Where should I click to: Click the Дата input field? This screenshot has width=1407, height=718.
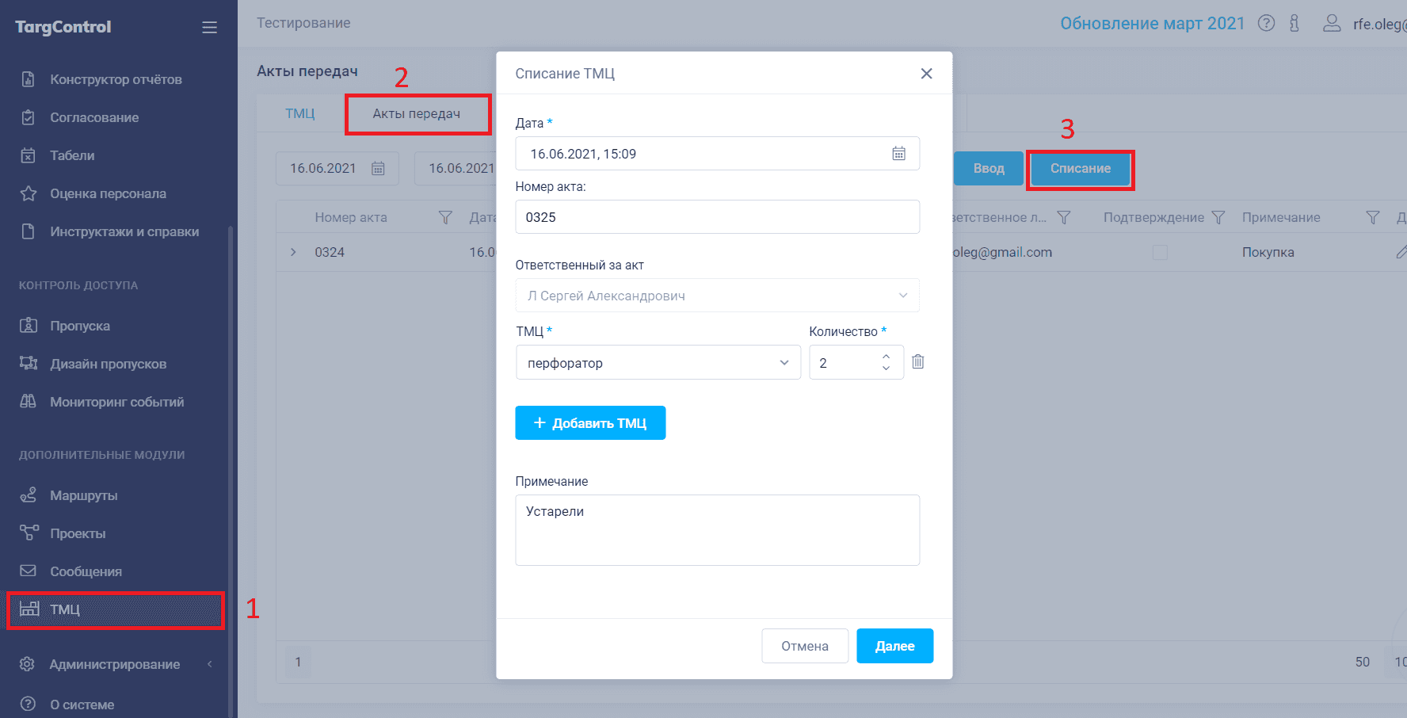(x=717, y=154)
